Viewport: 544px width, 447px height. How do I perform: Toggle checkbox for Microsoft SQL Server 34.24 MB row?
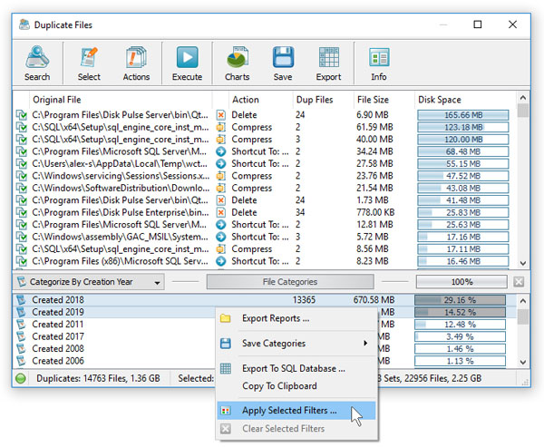point(22,151)
